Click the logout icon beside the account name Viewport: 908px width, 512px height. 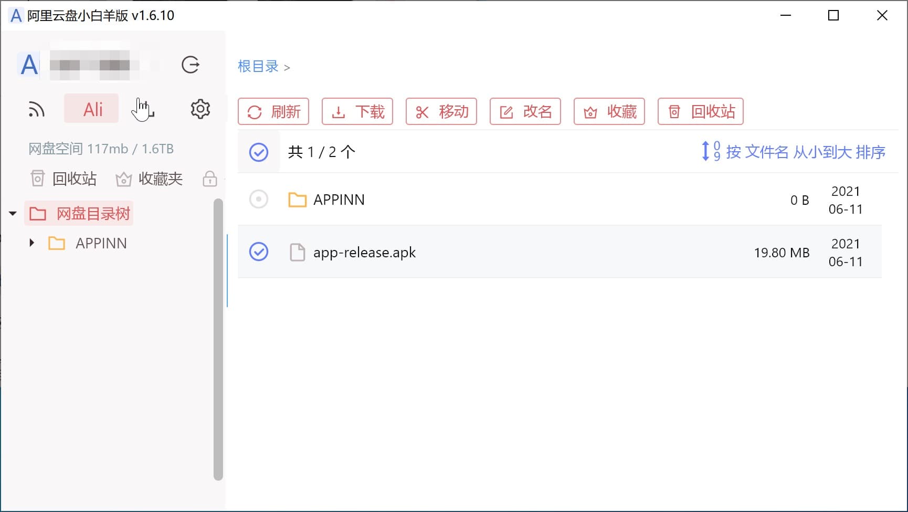[x=191, y=65]
